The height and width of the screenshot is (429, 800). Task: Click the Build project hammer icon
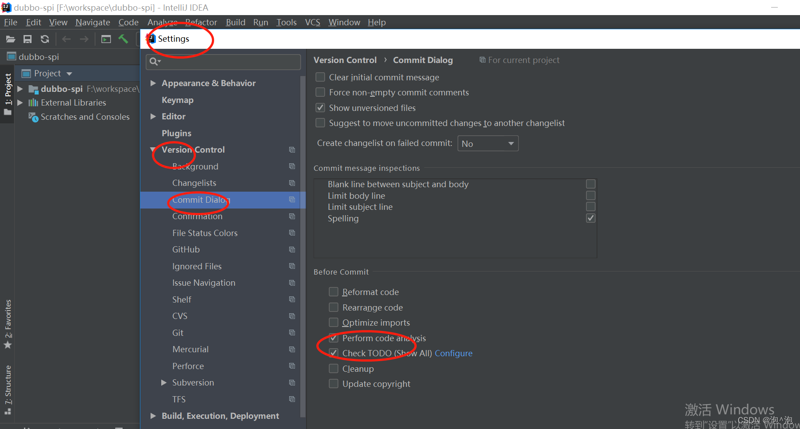point(123,39)
